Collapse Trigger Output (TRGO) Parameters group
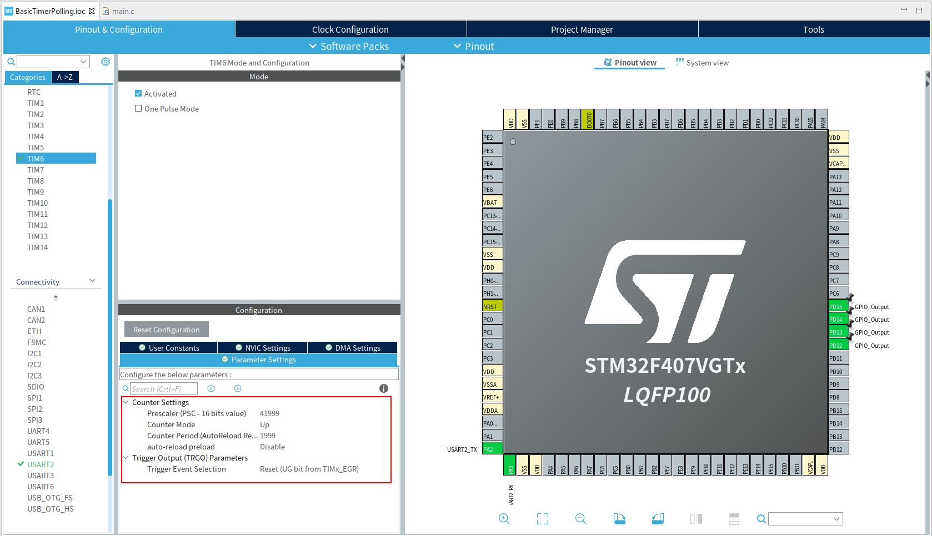The height and width of the screenshot is (536, 932). pos(126,458)
